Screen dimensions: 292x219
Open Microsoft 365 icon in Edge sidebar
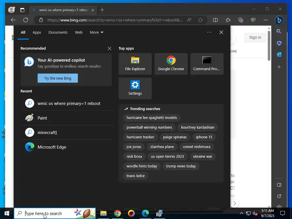coord(279,43)
